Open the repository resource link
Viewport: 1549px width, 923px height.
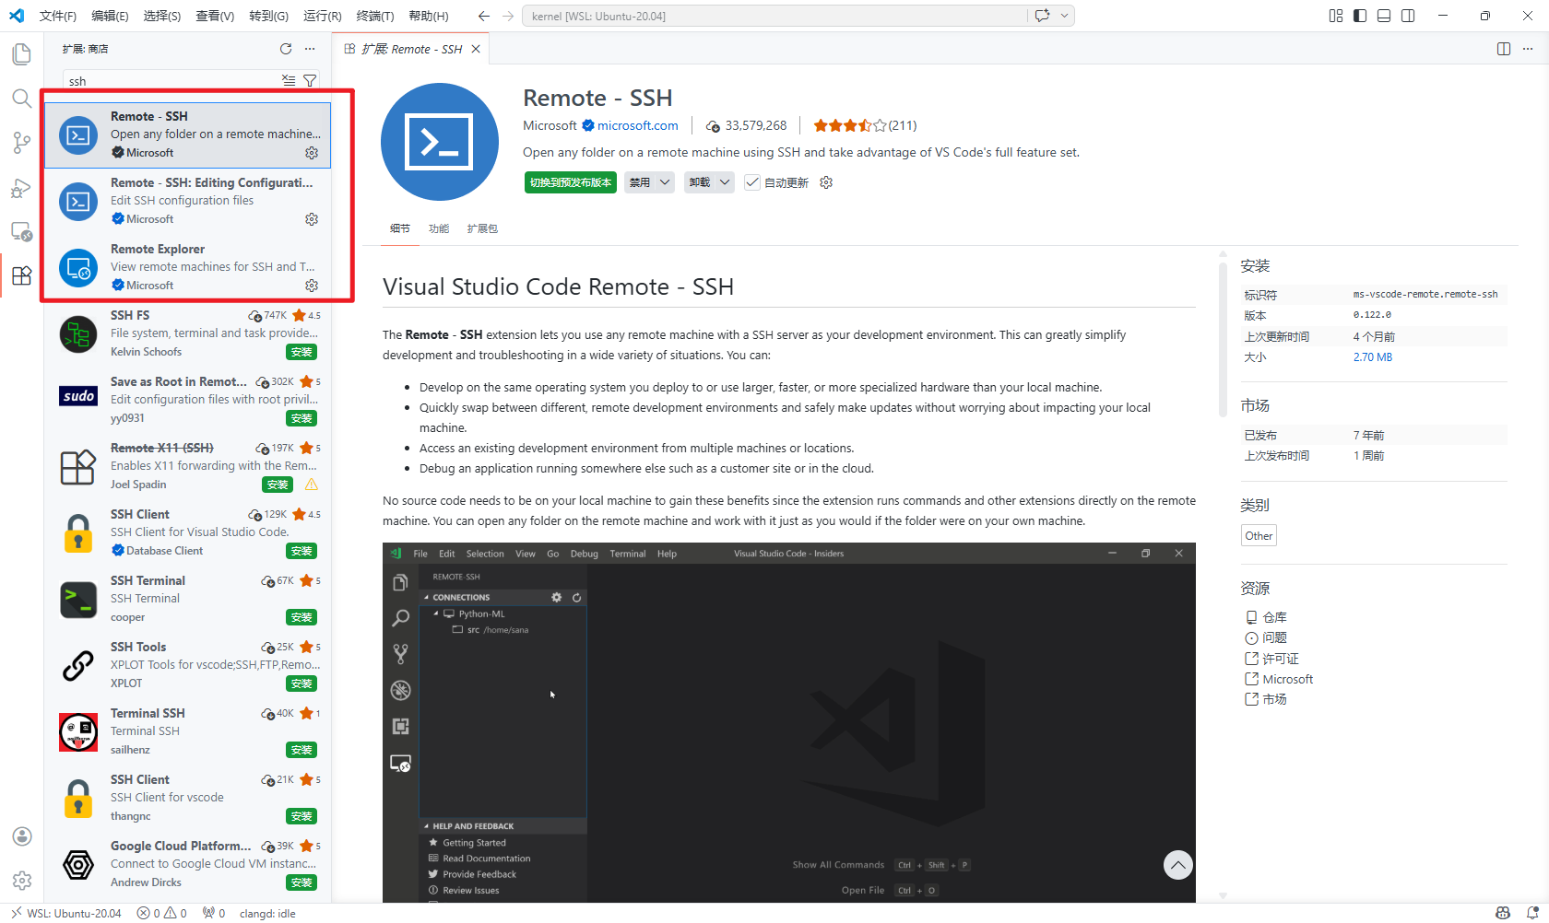point(1274,617)
